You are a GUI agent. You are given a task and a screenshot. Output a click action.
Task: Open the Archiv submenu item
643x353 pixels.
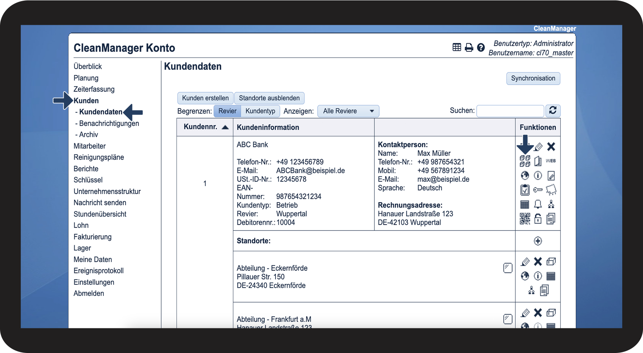88,135
